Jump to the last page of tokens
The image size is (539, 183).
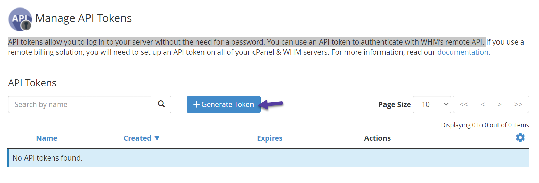[x=518, y=104]
